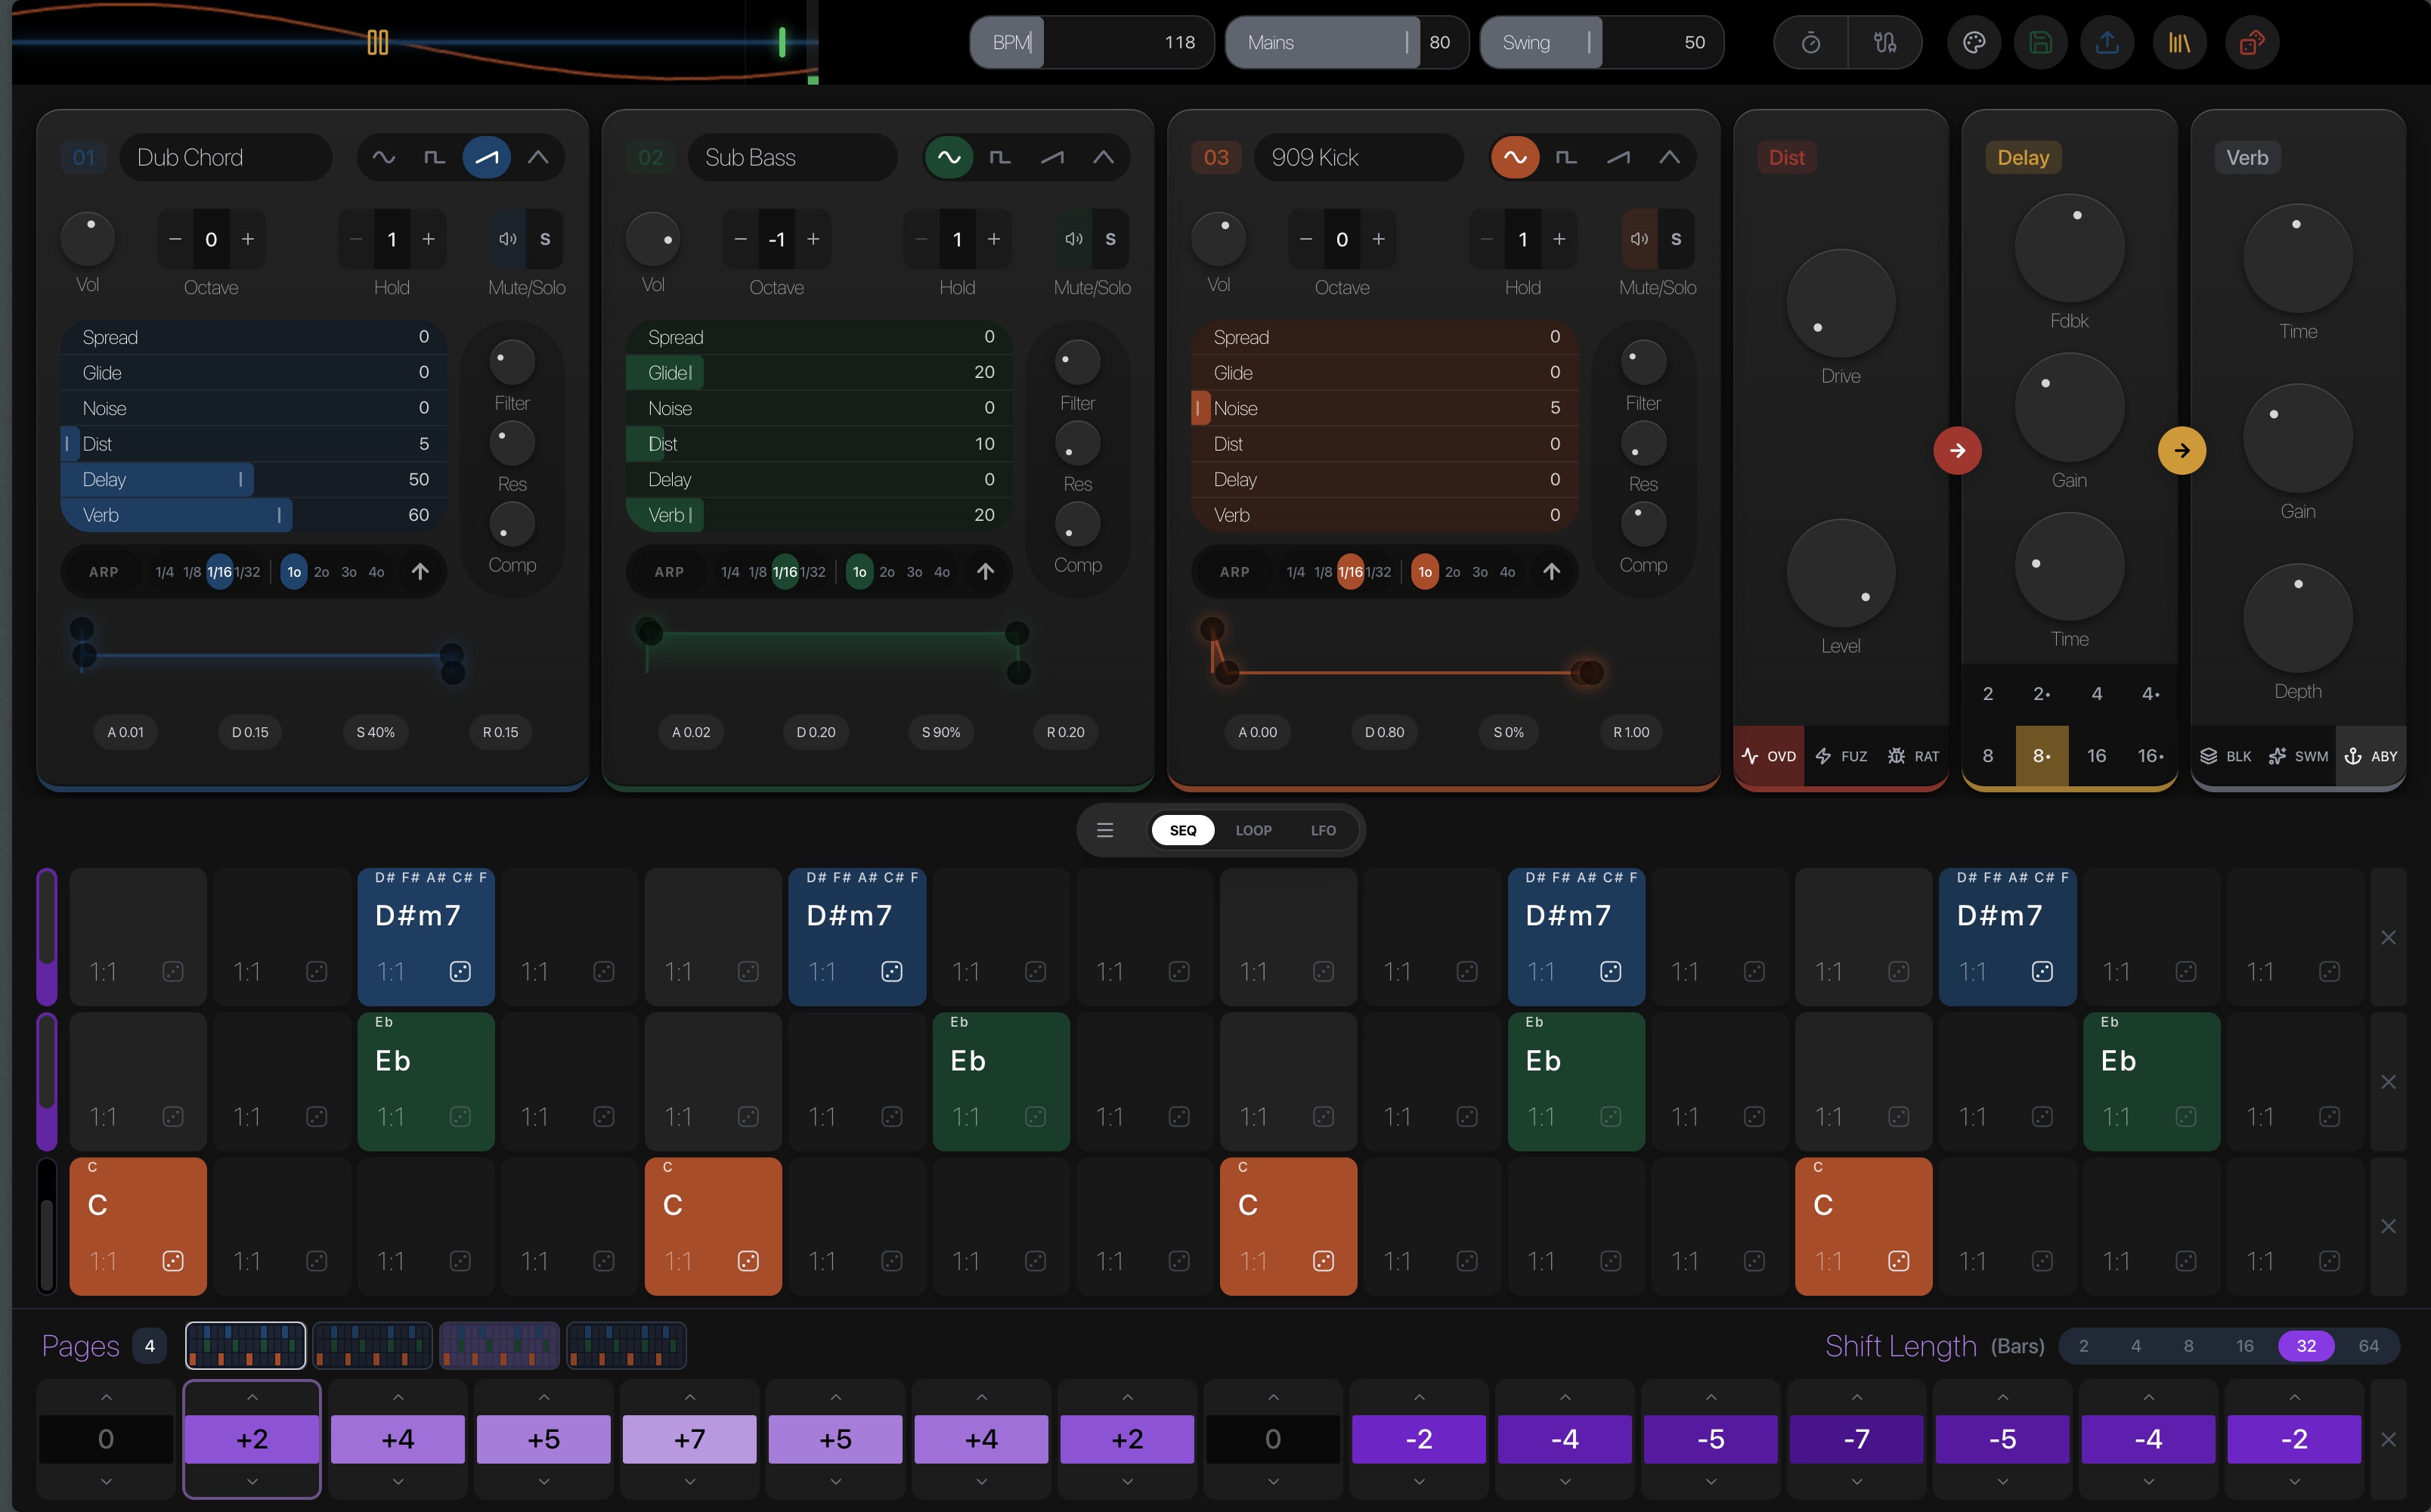
Task: Click the red dice randomize icon
Action: [x=2252, y=42]
